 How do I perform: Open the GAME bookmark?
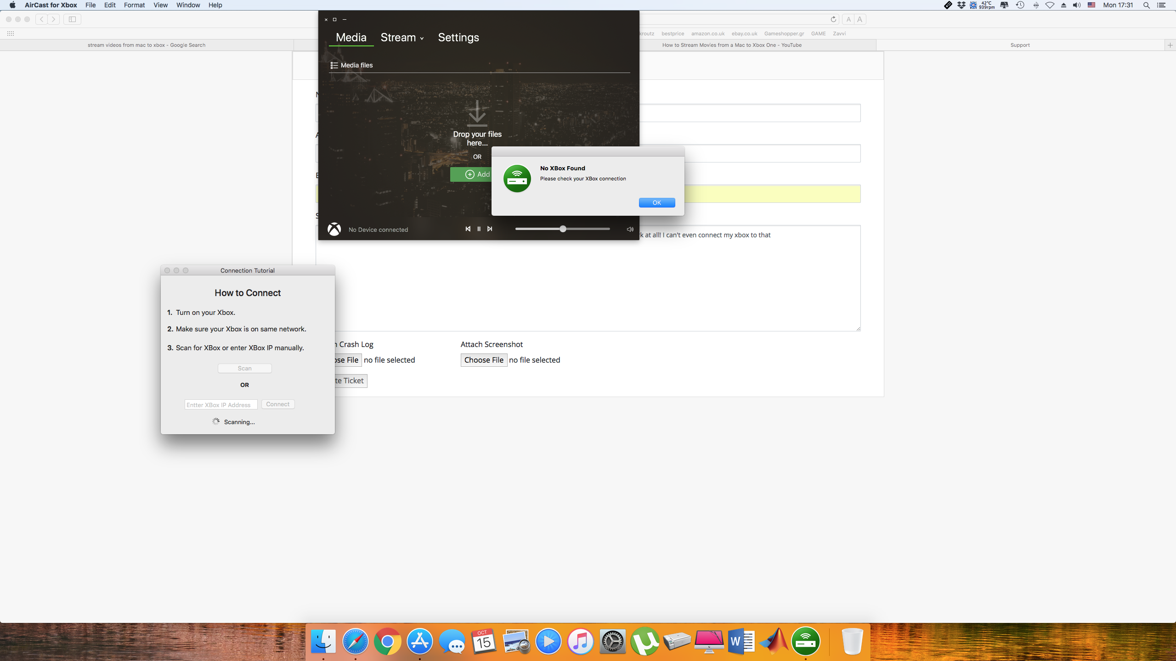818,34
